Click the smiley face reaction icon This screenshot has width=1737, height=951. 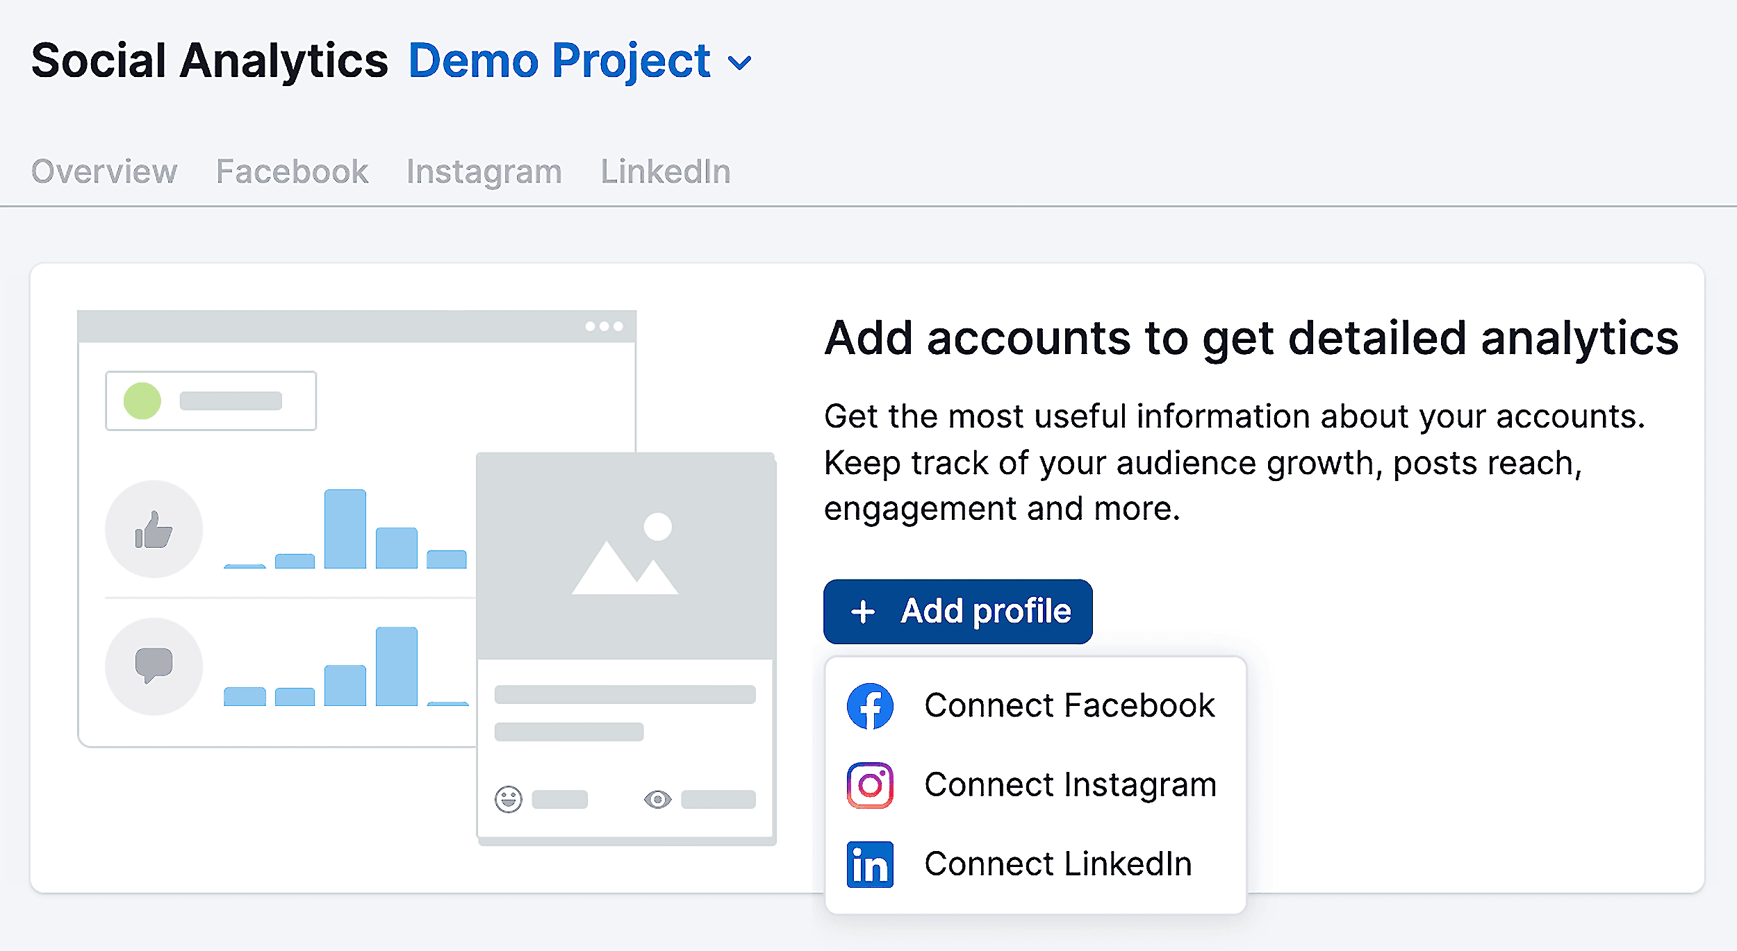point(509,799)
